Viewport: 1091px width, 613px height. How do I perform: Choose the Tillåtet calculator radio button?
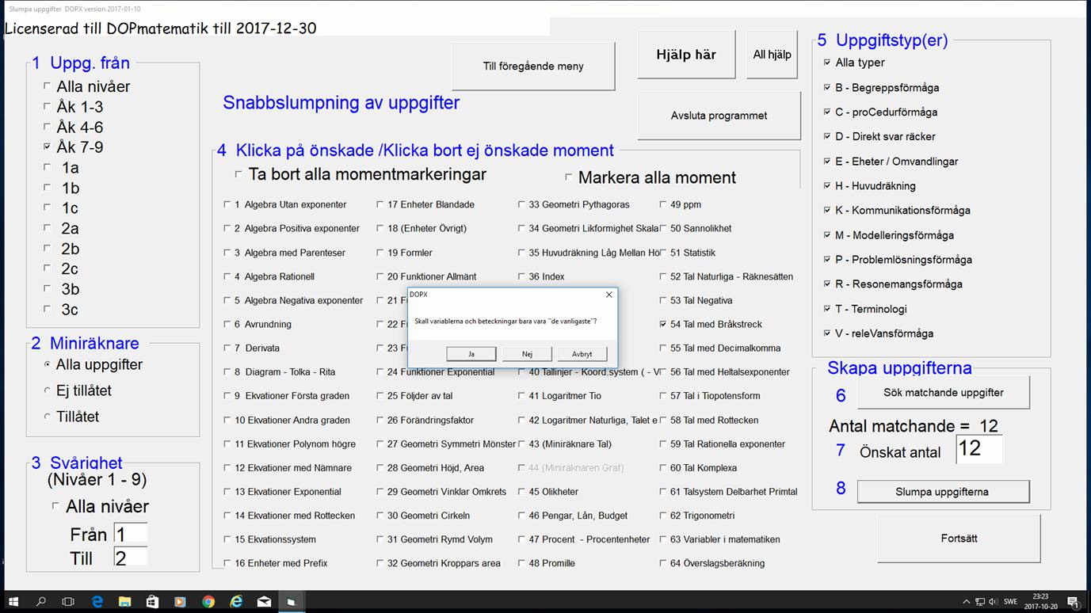(47, 417)
